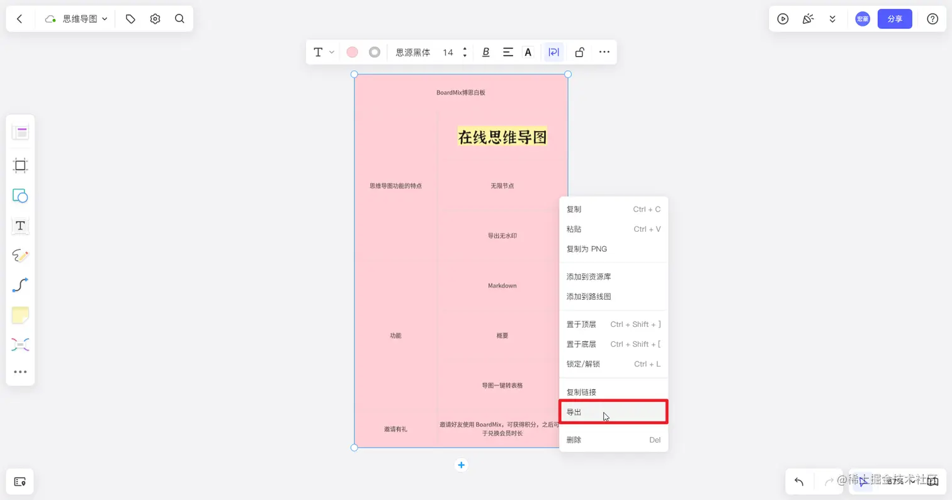Image resolution: width=952 pixels, height=500 pixels.
Task: Open the 思源黑体 font dropdown
Action: coord(413,52)
